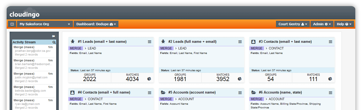
Task: Open menu for #2 Leads card
Action: [240, 42]
